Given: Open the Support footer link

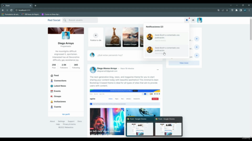Looking at the screenshot, I should click(71, 121).
